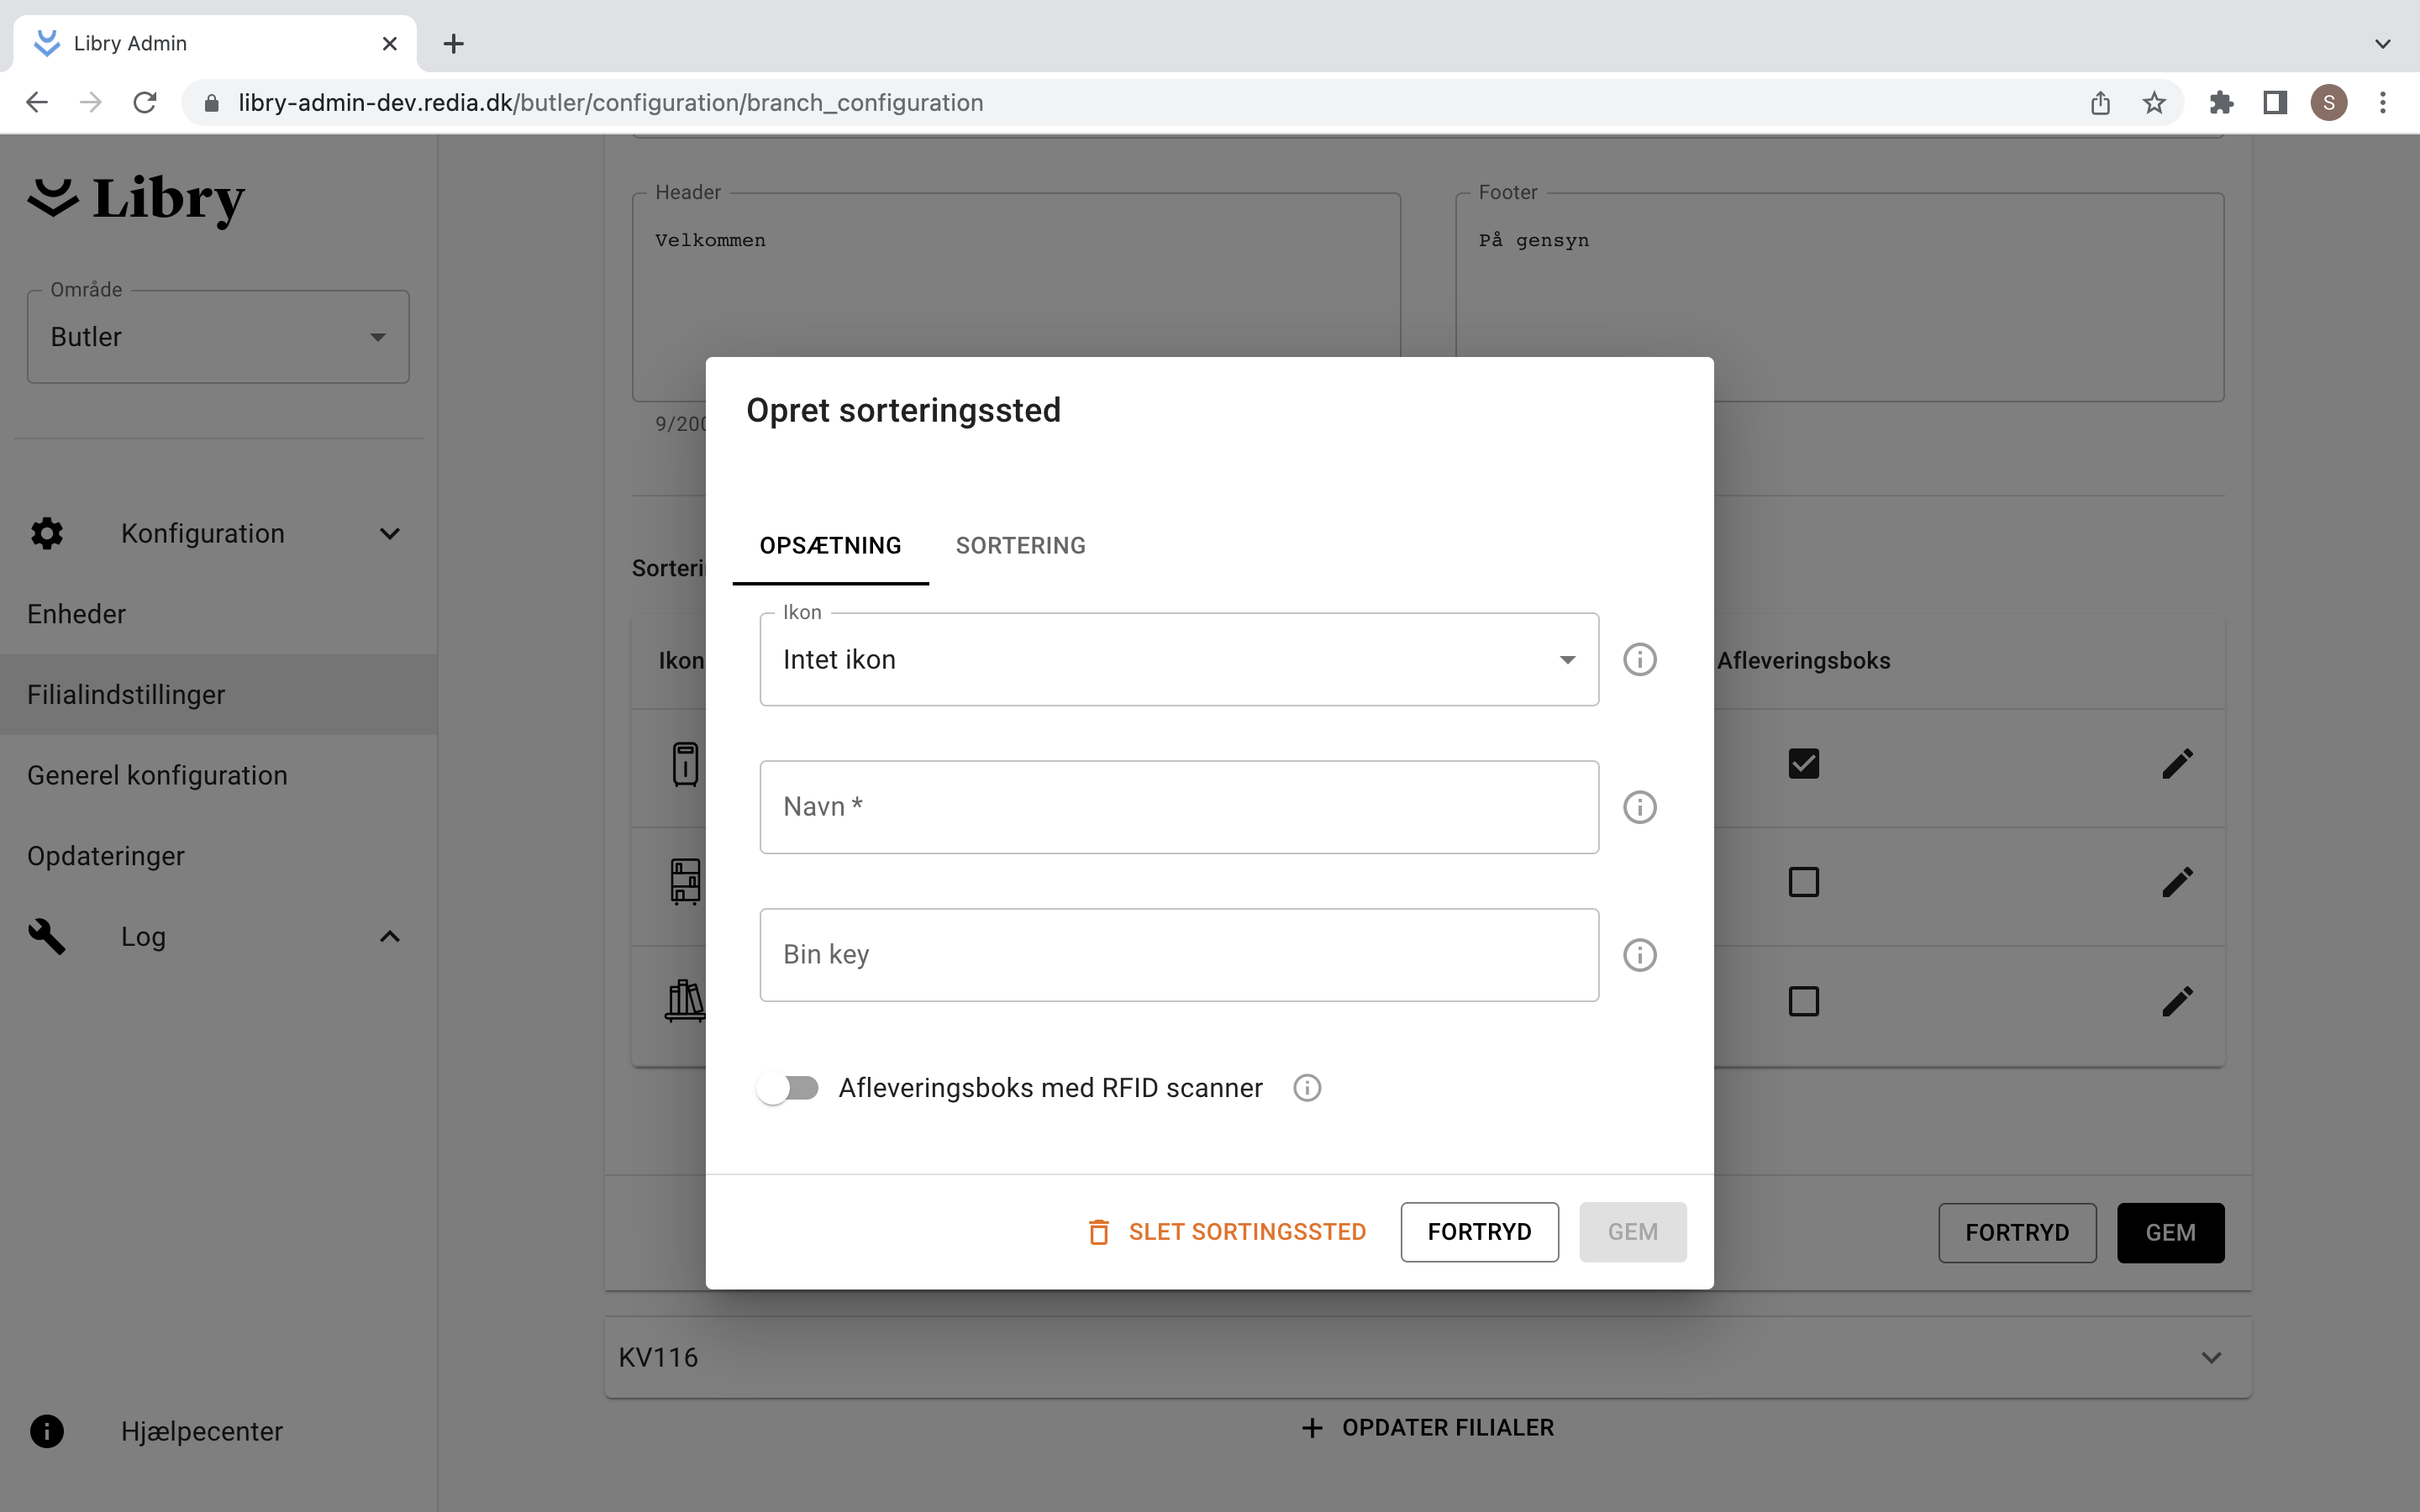Click the Hjælpecenter info icon
This screenshot has width=2420, height=1512.
coord(46,1431)
